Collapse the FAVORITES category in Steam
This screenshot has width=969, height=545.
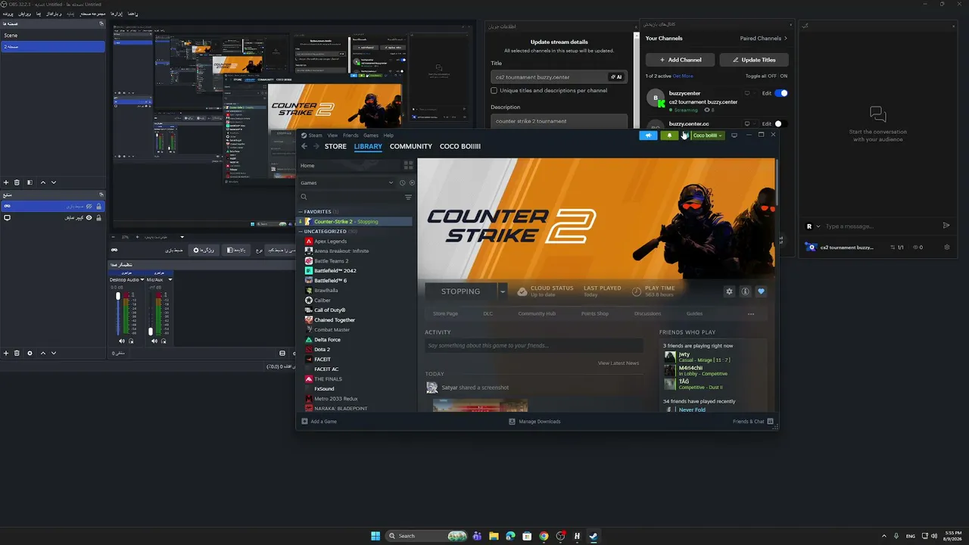coord(301,212)
